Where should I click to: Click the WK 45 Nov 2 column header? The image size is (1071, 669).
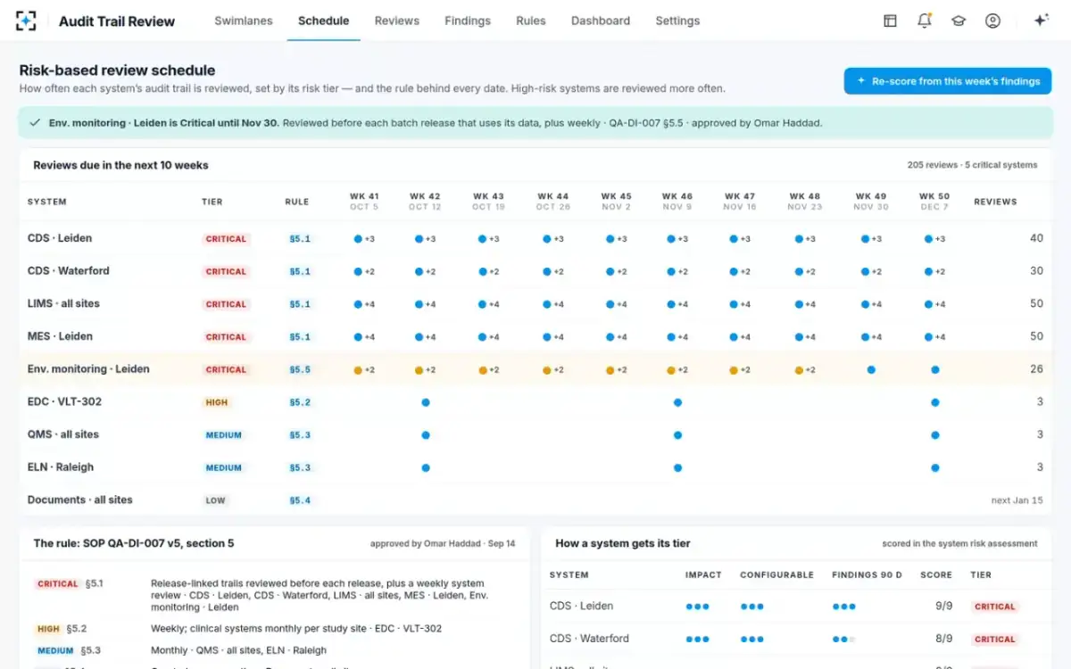point(616,202)
